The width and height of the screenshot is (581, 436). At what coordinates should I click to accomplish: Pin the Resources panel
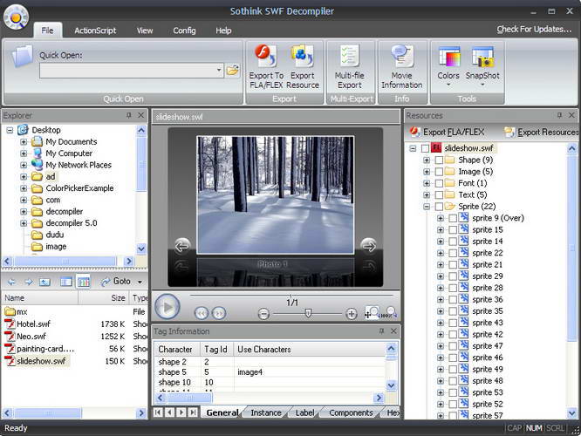pos(559,115)
